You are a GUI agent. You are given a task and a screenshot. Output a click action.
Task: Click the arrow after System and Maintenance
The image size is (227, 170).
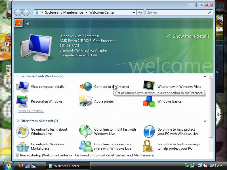click(86, 12)
